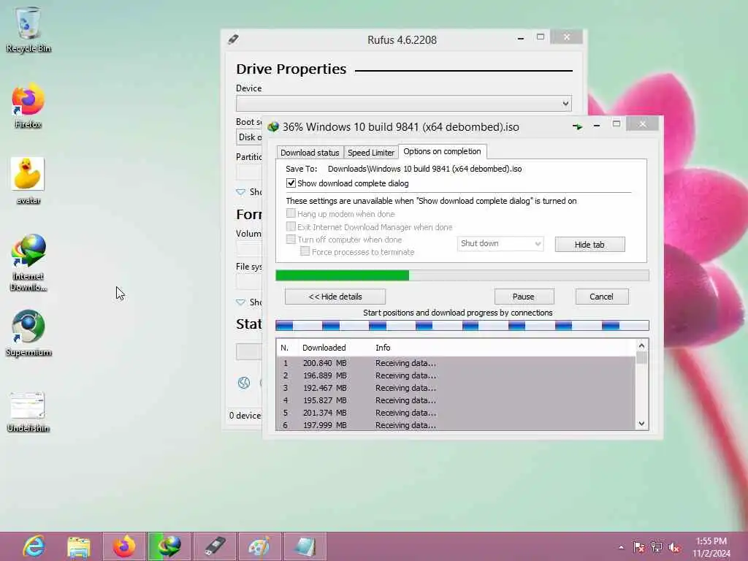Click the network tray icon
The image size is (748, 561).
(x=657, y=547)
